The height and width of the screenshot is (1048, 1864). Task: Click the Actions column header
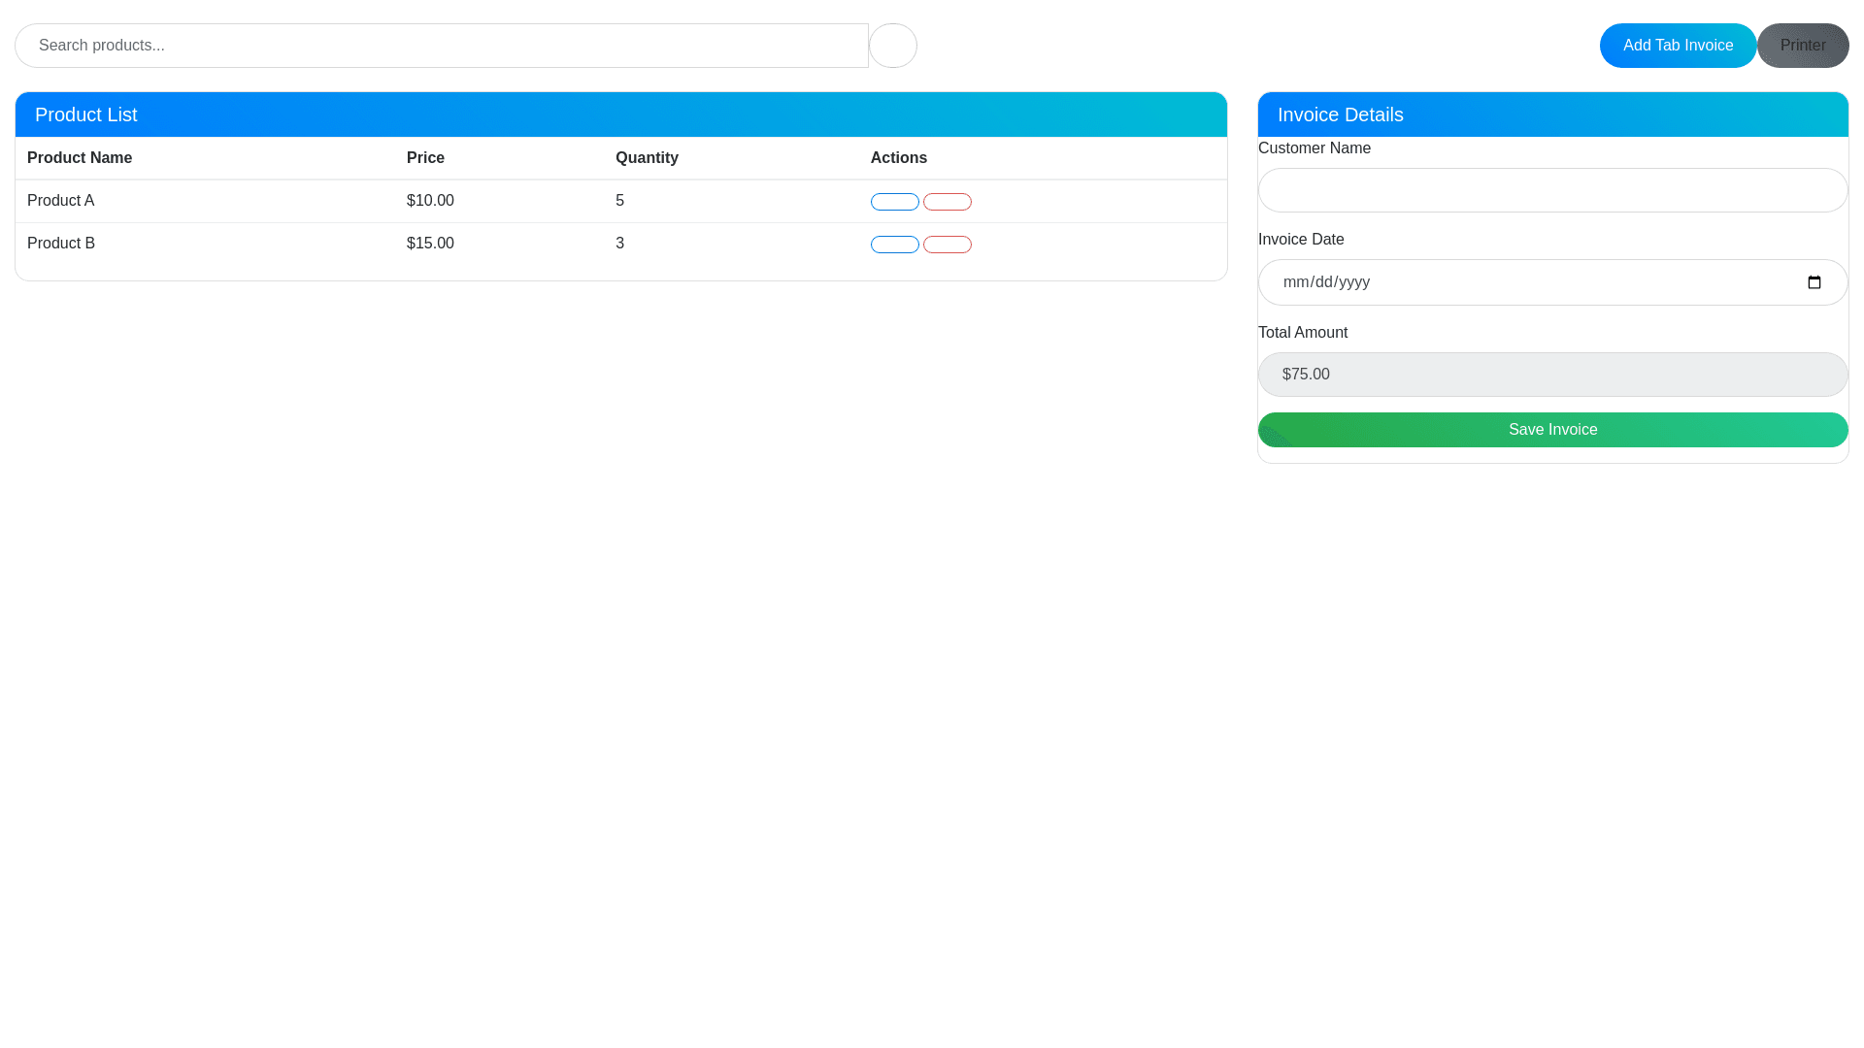click(898, 158)
